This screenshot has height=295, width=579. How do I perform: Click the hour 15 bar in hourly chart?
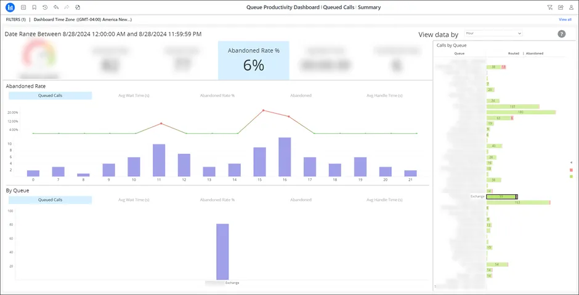coord(259,162)
